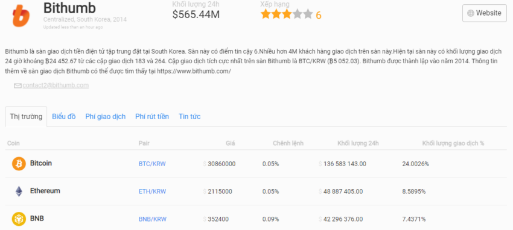Click BNB spread value 0.09%
Image resolution: width=513 pixels, height=230 pixels.
270,219
